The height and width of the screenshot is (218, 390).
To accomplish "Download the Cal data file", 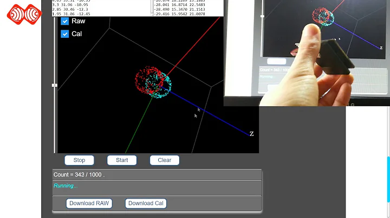I will [146, 203].
